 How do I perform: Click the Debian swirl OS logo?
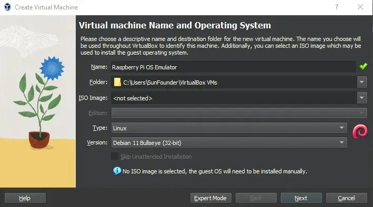point(360,131)
